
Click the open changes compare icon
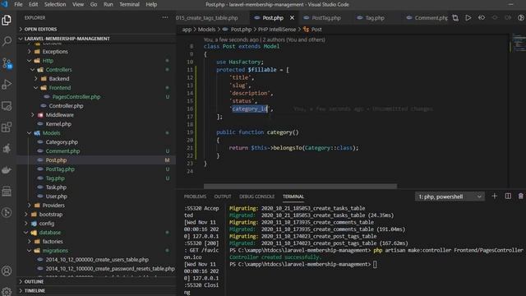click(x=455, y=18)
